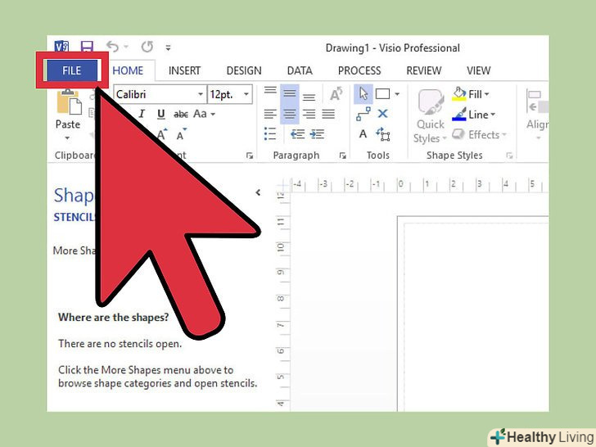Click the horizontal ruler above the canvas
Image resolution: width=596 pixels, height=447 pixels.
pyautogui.click(x=419, y=184)
